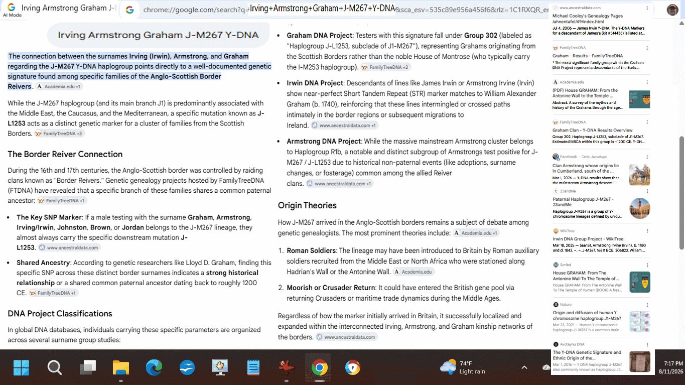Image resolution: width=685 pixels, height=385 pixels.
Task: Click the scrollbar up arrow
Action: pyautogui.click(x=681, y=23)
